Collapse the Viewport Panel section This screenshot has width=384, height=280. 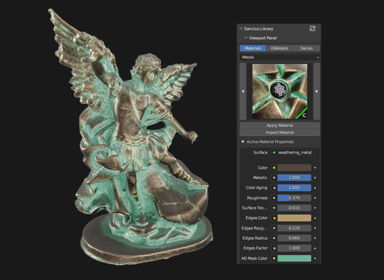pos(246,38)
